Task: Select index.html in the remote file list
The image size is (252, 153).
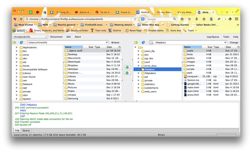Action: click(193, 87)
